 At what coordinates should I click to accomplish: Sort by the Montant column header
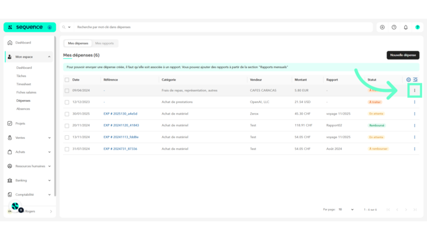(300, 80)
